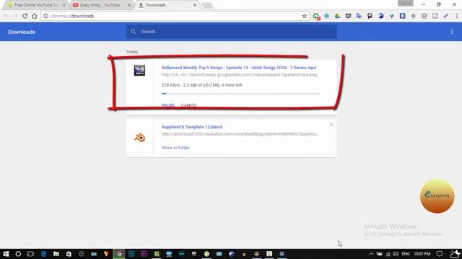This screenshot has width=462, height=259.
Task: Close the Downloads tab
Action: pyautogui.click(x=195, y=5)
